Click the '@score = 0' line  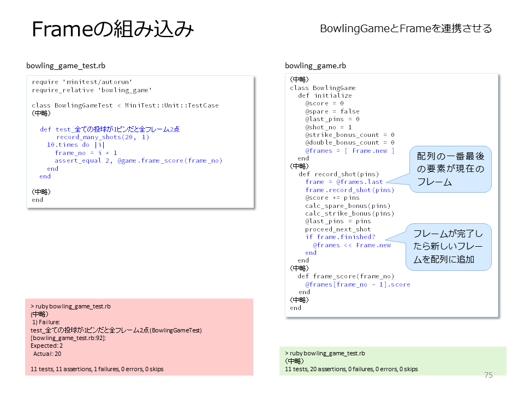coord(324,103)
